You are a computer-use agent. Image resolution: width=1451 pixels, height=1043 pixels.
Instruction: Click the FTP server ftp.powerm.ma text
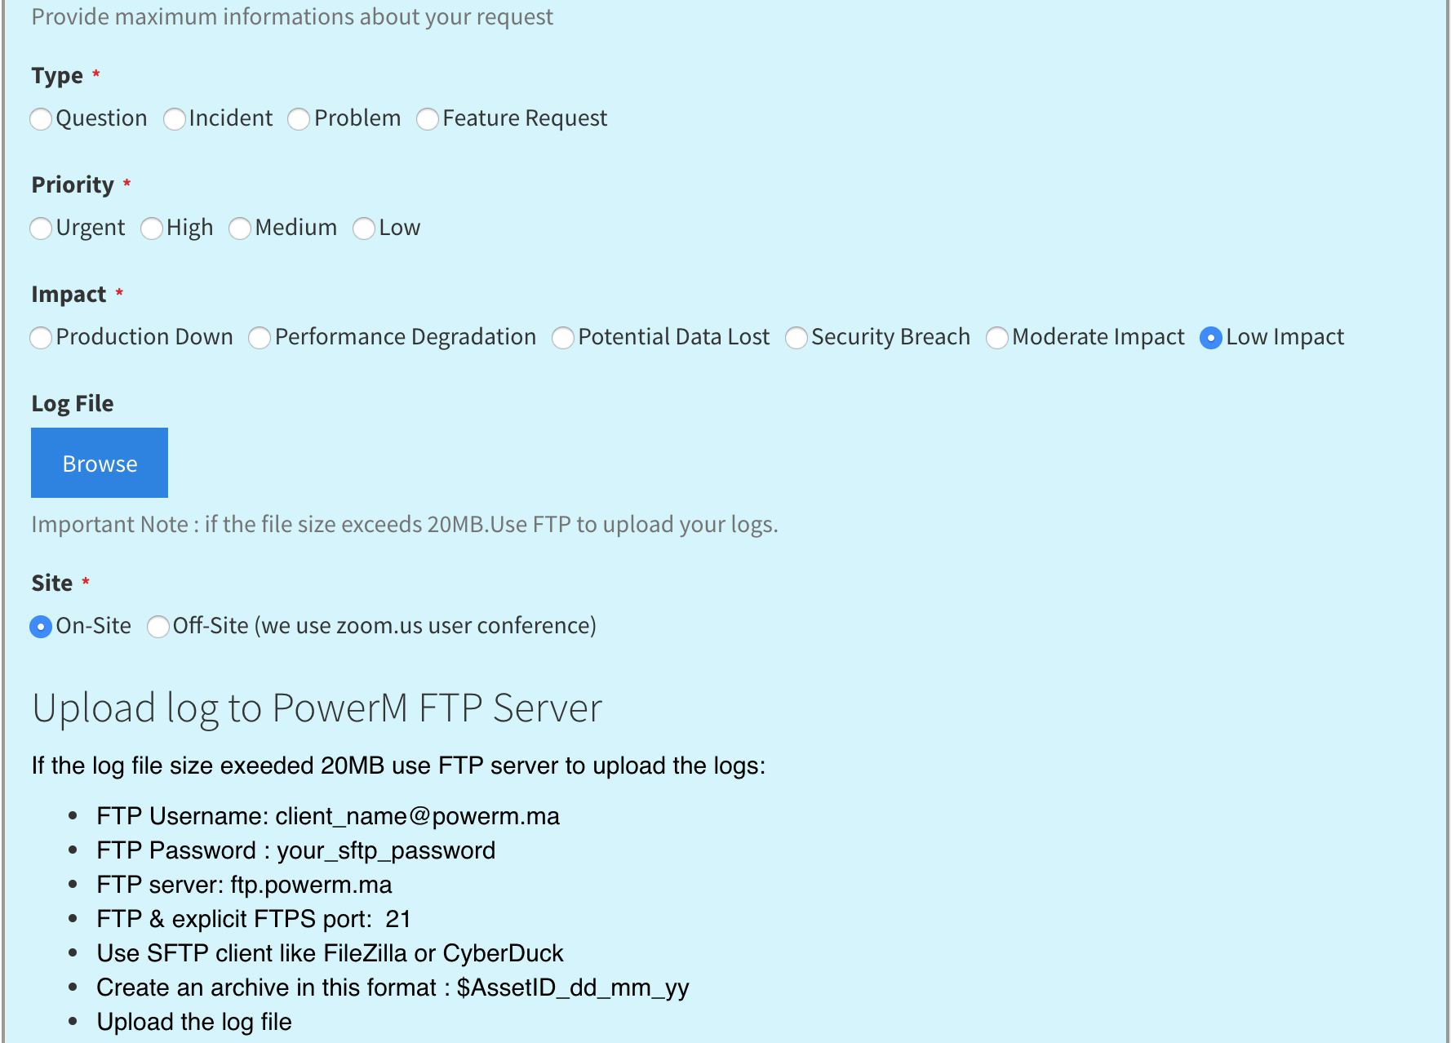[x=244, y=885]
